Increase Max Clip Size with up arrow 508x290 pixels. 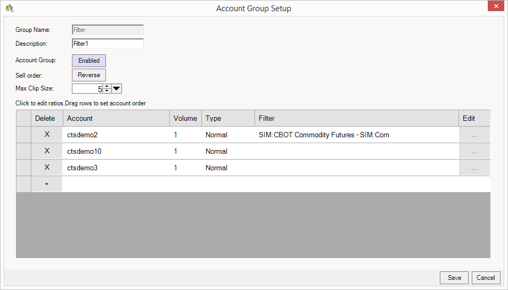coord(106,86)
